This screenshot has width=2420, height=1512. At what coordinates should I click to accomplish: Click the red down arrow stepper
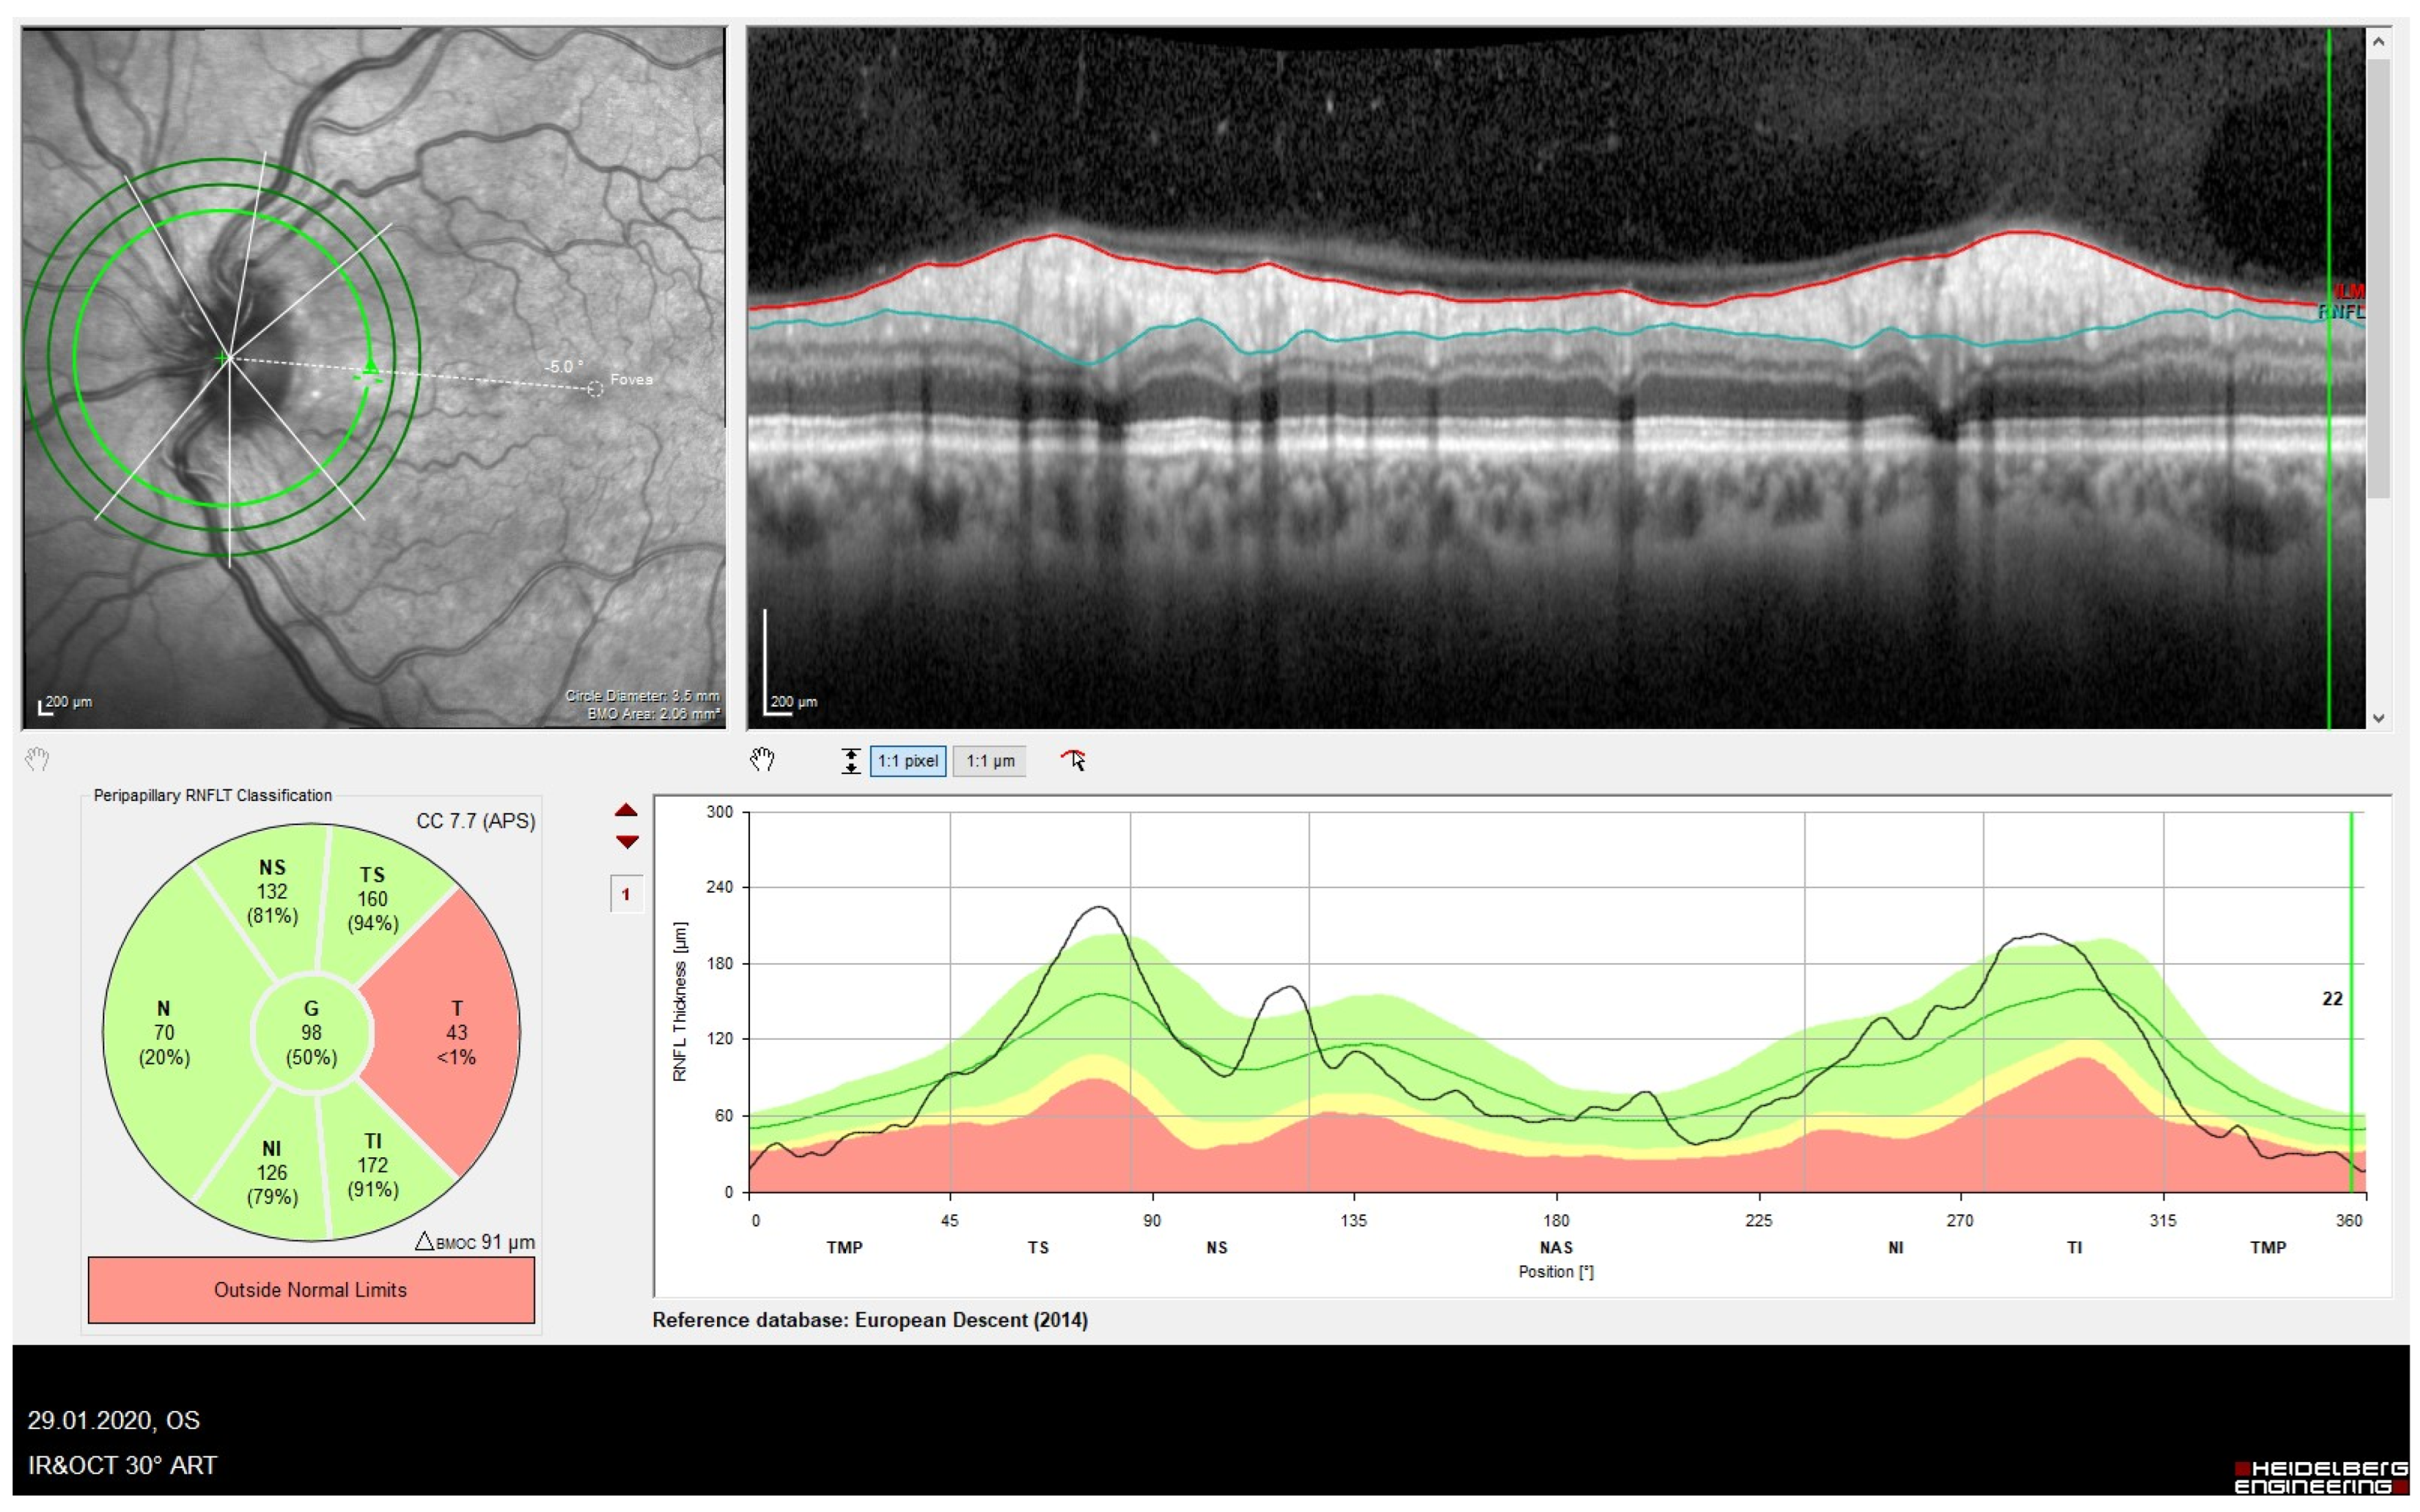tap(626, 842)
